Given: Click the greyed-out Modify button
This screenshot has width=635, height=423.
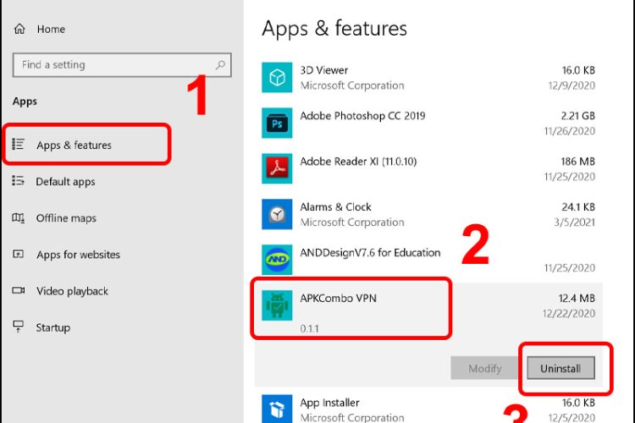Looking at the screenshot, I should [484, 368].
